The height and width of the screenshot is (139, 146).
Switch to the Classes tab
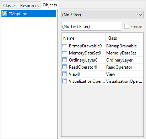click(10, 6)
